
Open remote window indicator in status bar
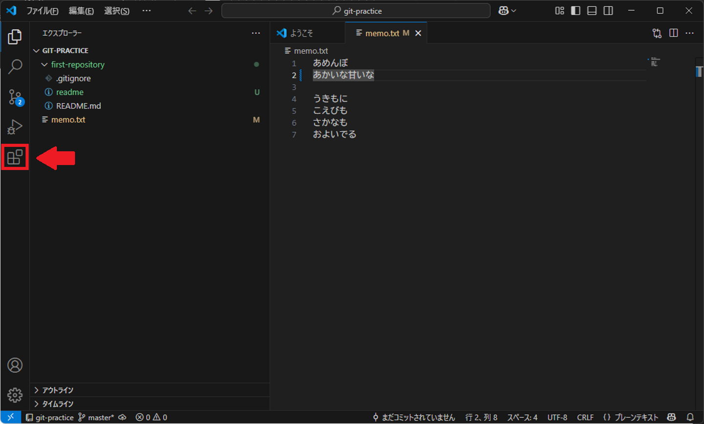coord(11,417)
